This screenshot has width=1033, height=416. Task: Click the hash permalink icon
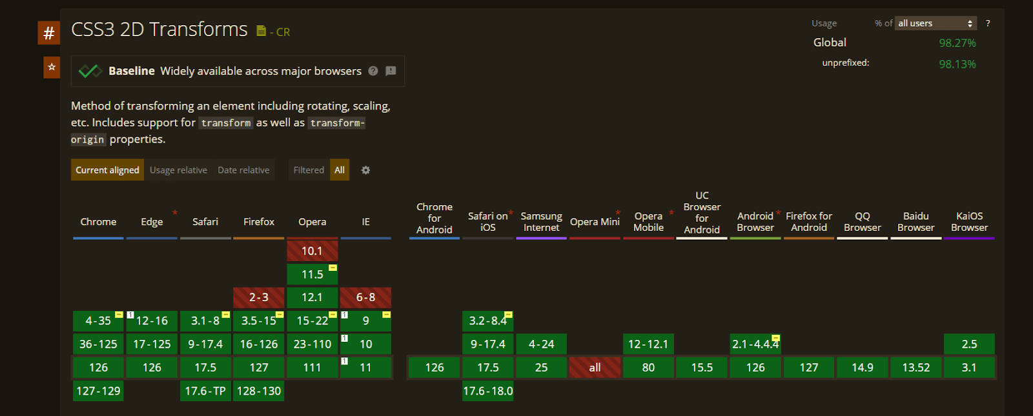click(x=48, y=32)
